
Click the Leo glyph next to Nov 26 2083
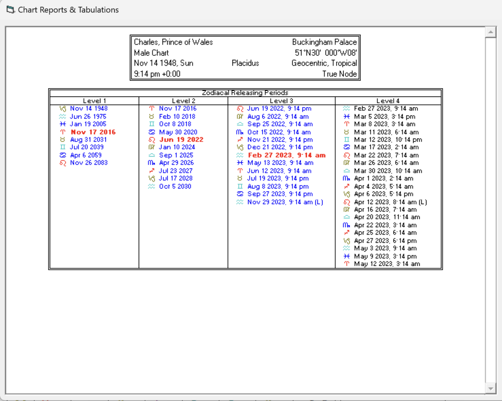(62, 163)
